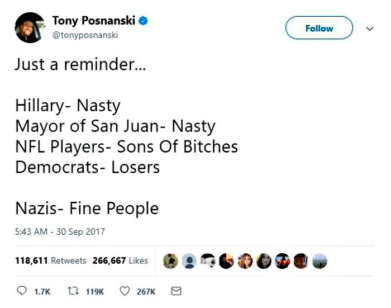The height and width of the screenshot is (308, 391).
Task: View the 266,667 Likes list
Action: click(x=120, y=260)
